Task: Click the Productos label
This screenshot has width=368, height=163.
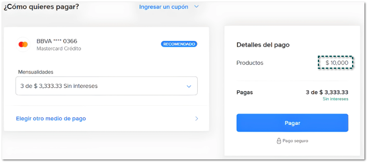Action: coord(250,63)
